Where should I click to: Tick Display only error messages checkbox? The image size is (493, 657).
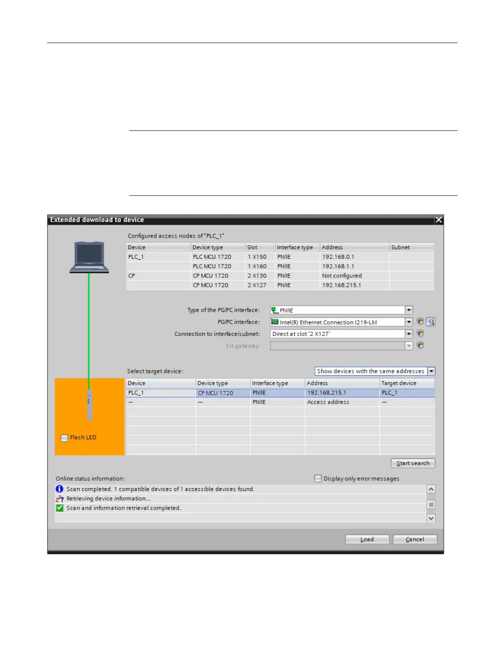pos(318,479)
